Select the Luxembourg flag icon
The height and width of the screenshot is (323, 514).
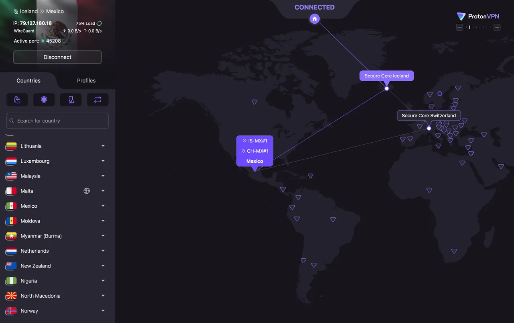tap(11, 161)
